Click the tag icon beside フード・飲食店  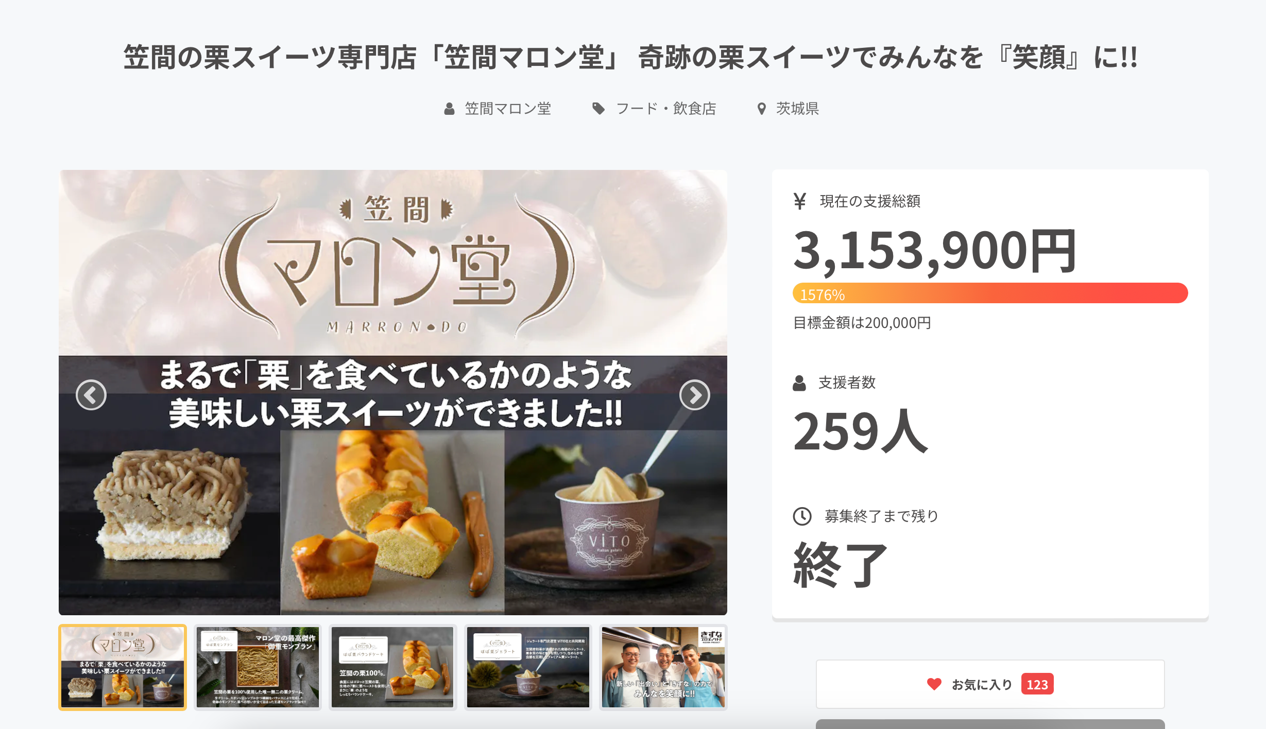pos(598,109)
